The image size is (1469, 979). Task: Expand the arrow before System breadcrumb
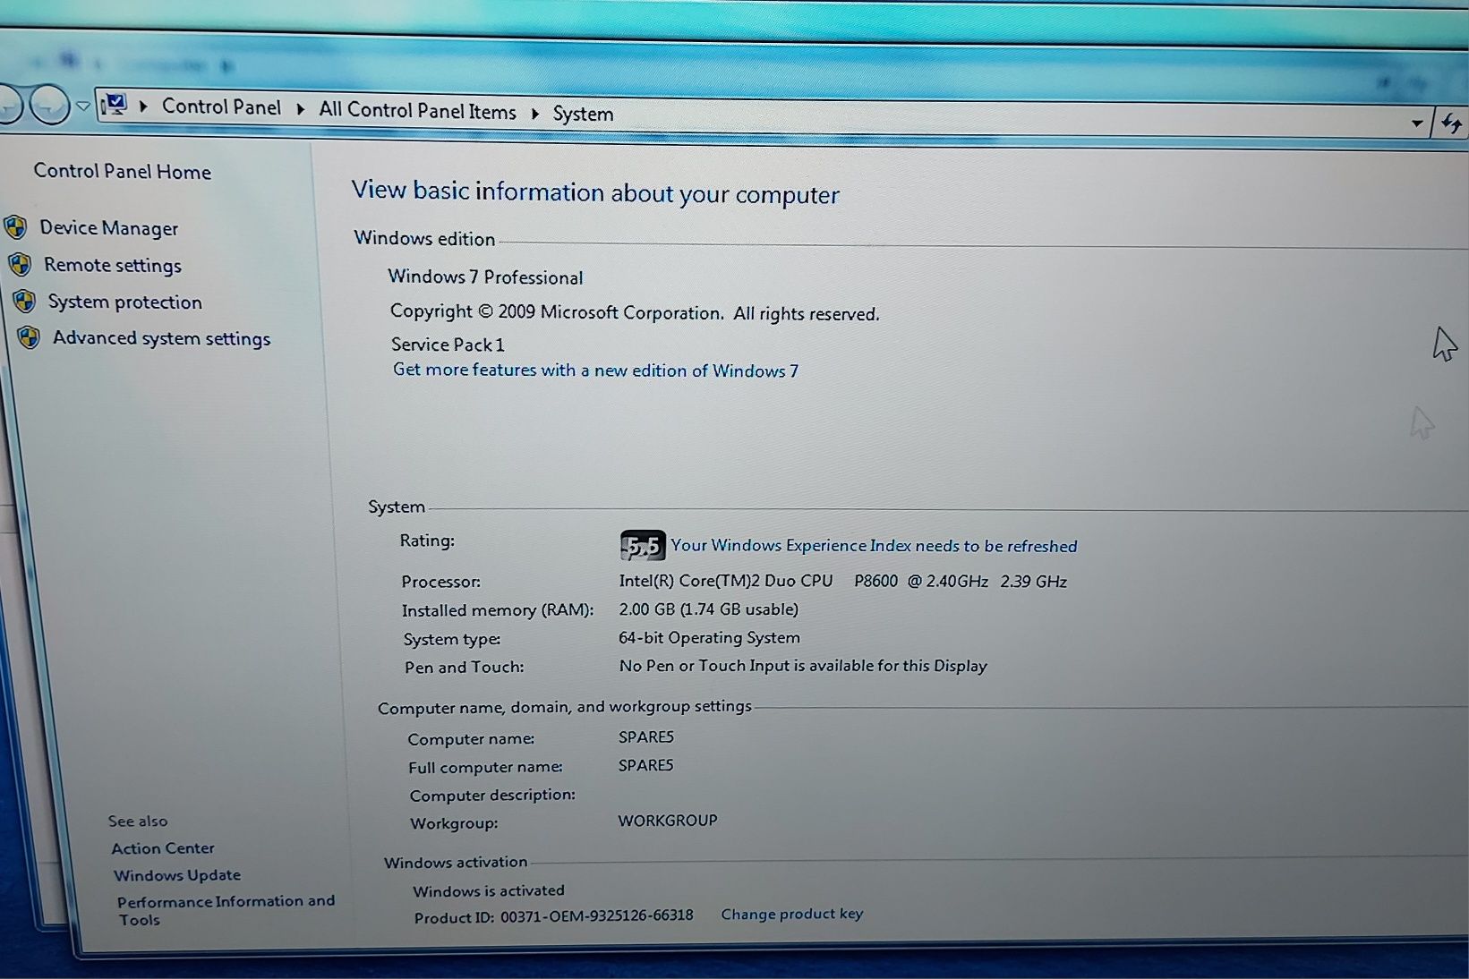pyautogui.click(x=534, y=114)
